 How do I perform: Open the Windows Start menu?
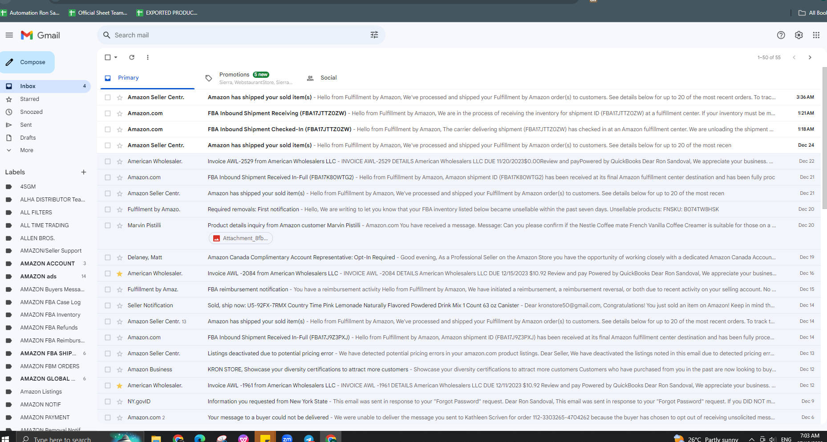[x=5, y=438]
